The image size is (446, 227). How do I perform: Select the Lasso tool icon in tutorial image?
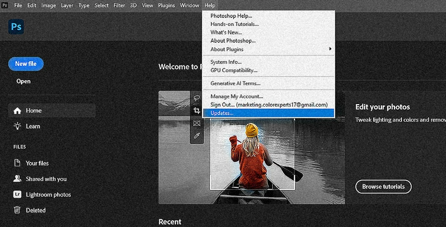click(x=197, y=98)
